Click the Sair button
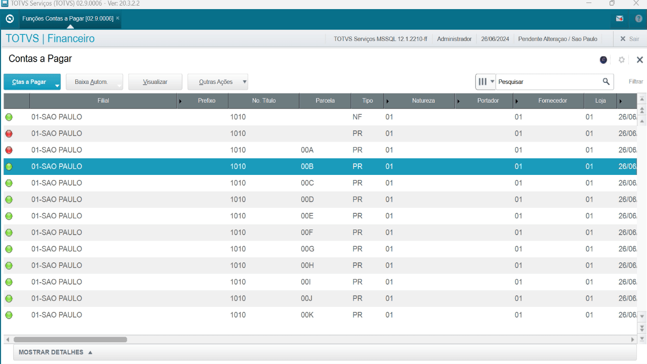 click(x=629, y=39)
